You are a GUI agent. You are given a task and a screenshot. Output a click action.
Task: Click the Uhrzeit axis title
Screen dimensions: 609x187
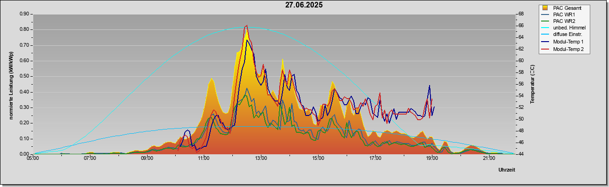[507, 170]
